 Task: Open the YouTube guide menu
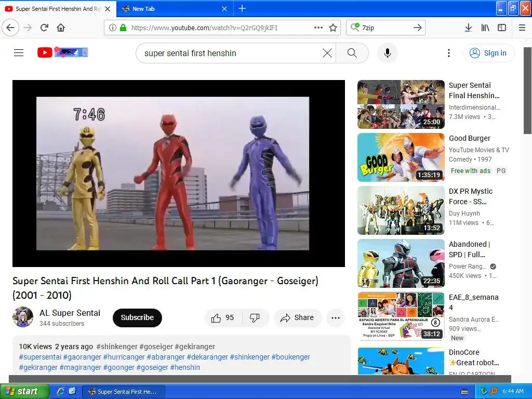click(19, 52)
